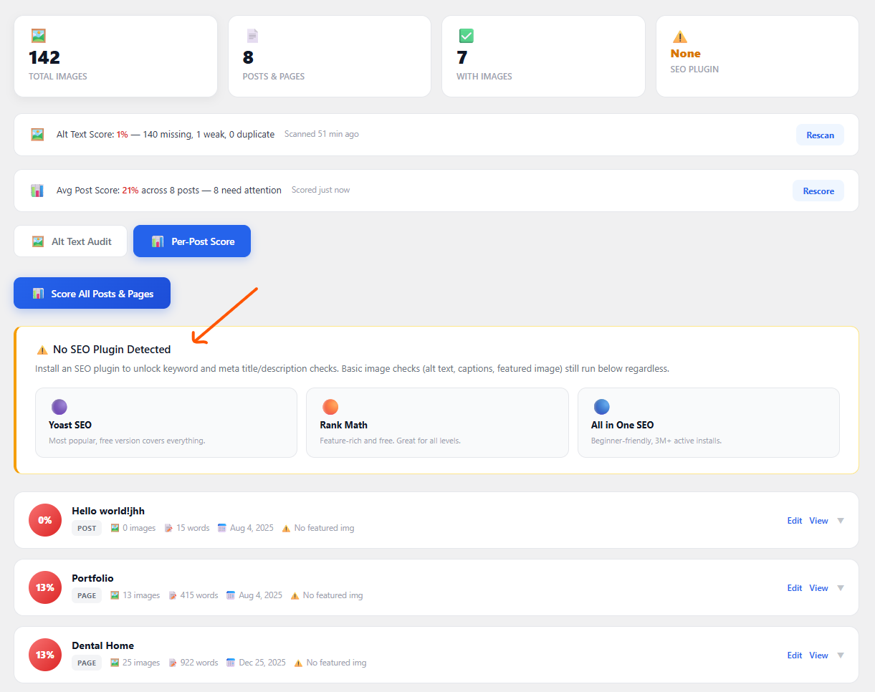The height and width of the screenshot is (692, 875).
Task: Click the 415 words text
Action: pyautogui.click(x=199, y=595)
